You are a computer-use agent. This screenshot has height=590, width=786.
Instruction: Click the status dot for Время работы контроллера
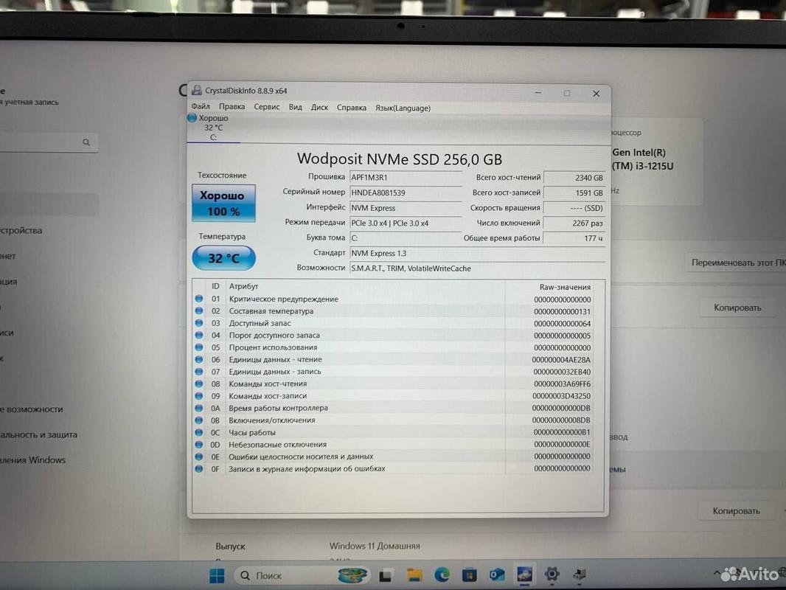click(199, 408)
